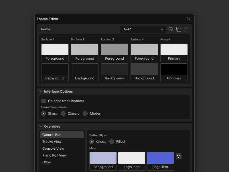Collapse the Interface Options section
The height and width of the screenshot is (172, 229).
tap(41, 91)
